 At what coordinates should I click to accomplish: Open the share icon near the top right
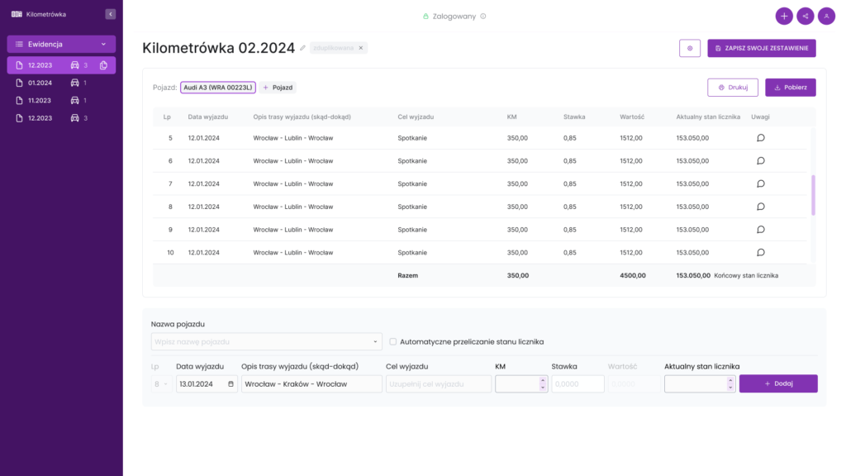click(x=805, y=16)
